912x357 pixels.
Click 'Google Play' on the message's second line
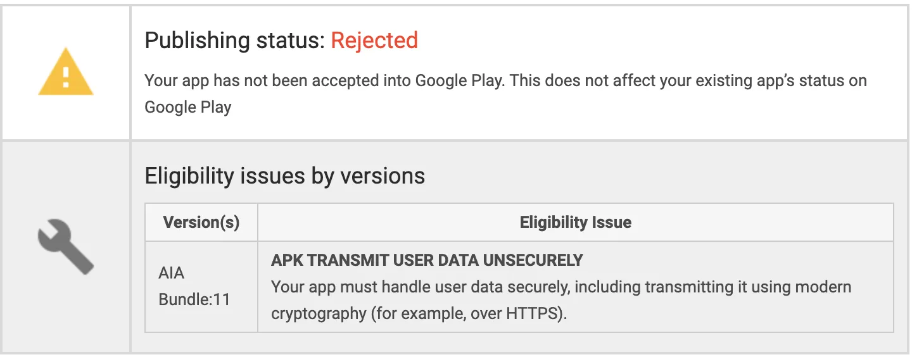[188, 107]
